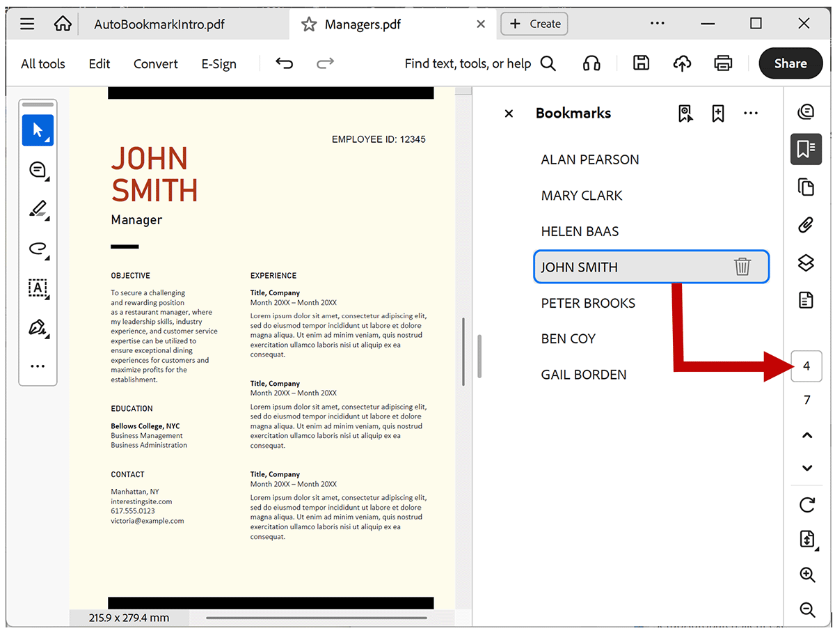Open the Attachments panel
The image size is (835, 633).
coord(806,225)
